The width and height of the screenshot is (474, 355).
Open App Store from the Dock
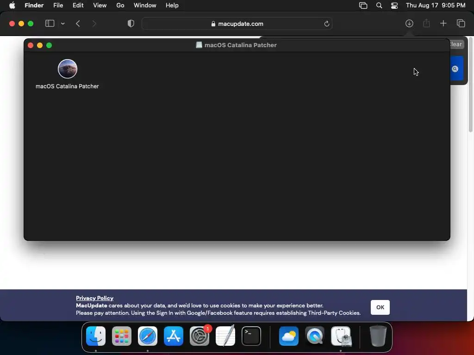click(x=174, y=336)
